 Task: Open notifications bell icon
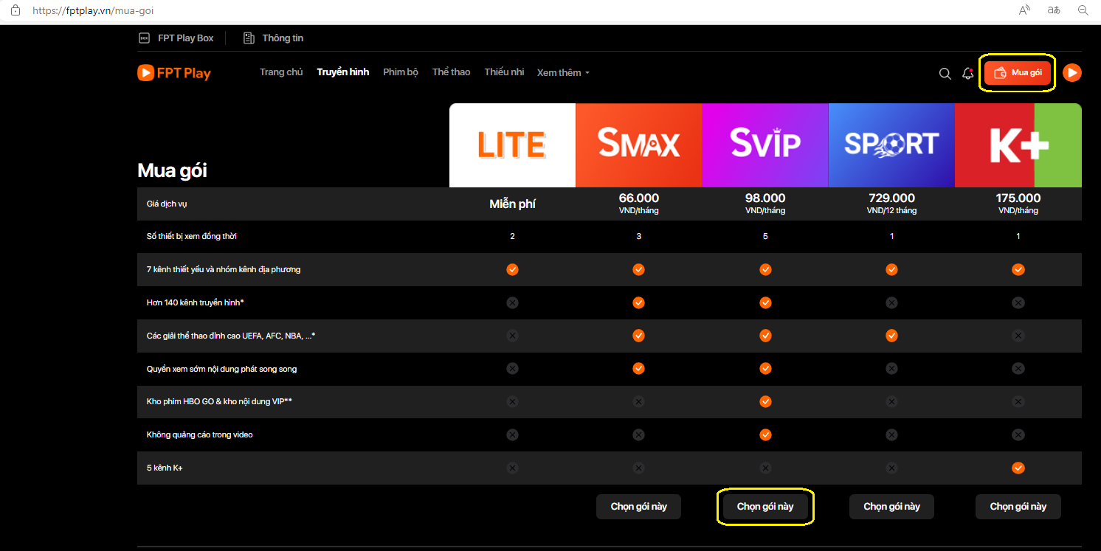[968, 73]
